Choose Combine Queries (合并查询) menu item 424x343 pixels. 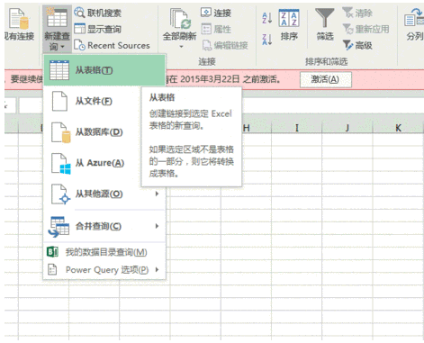coord(104,226)
